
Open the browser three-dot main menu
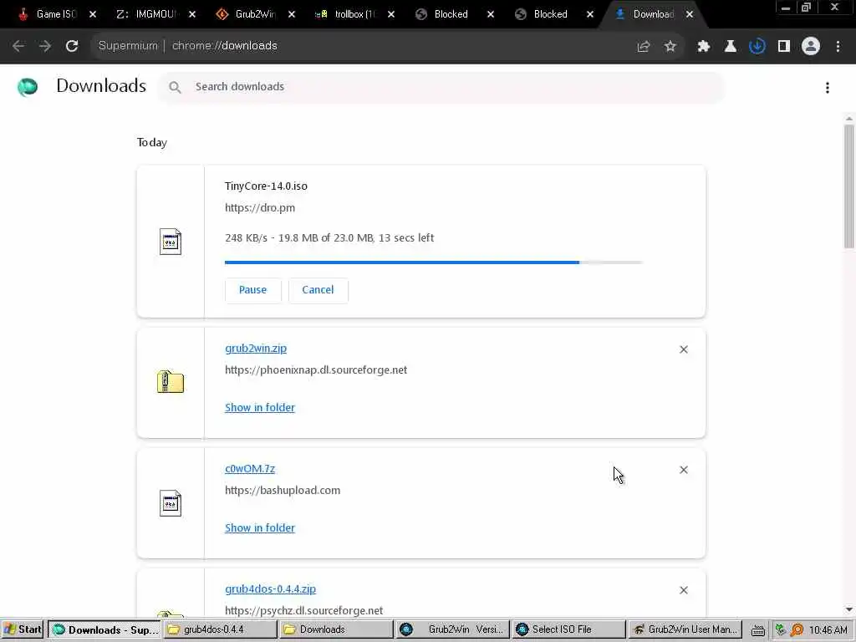(838, 47)
